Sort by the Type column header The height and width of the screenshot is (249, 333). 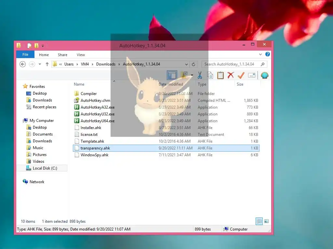(x=202, y=84)
